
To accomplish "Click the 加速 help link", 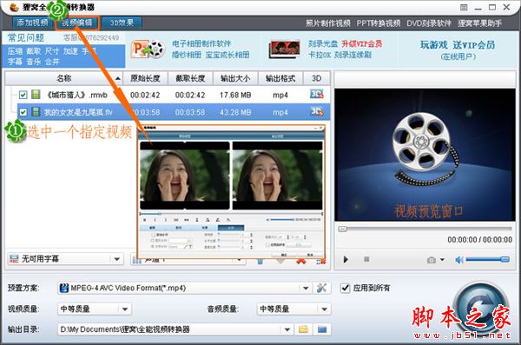I will click(x=71, y=51).
